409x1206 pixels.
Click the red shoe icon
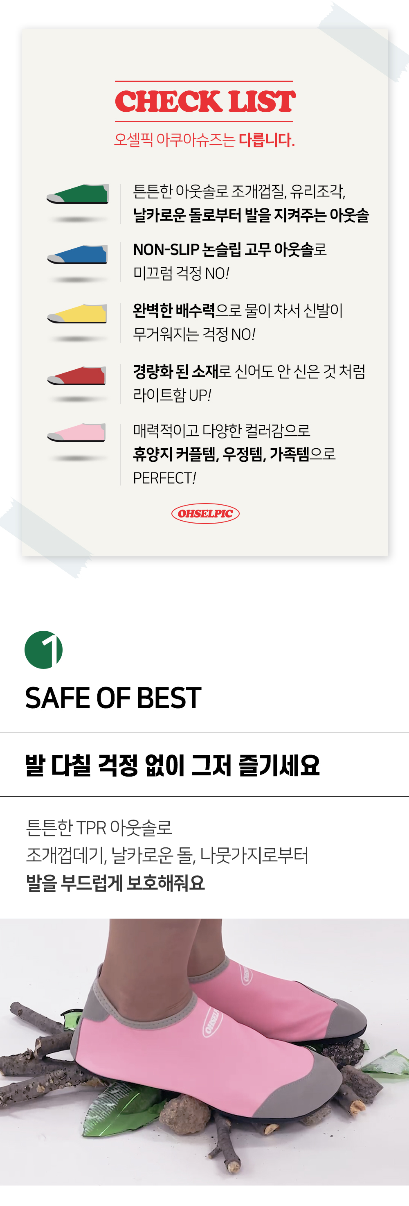(77, 375)
